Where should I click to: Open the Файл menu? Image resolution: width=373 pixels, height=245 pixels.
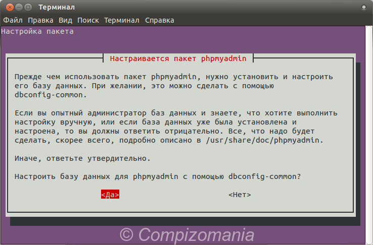13,20
